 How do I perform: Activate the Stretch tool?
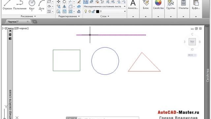[x=58, y=11]
